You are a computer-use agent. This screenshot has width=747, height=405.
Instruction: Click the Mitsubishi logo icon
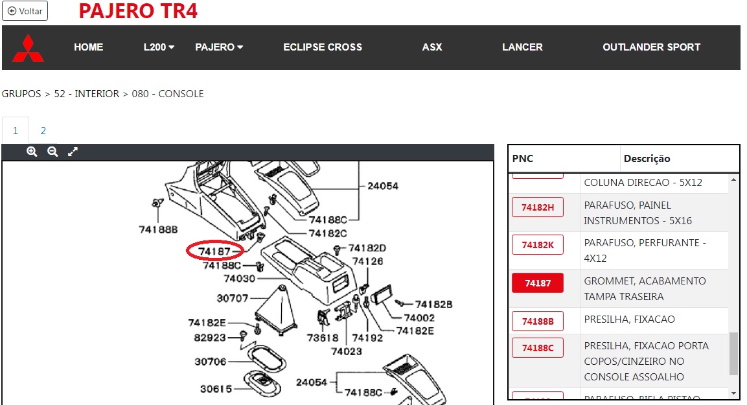[29, 48]
